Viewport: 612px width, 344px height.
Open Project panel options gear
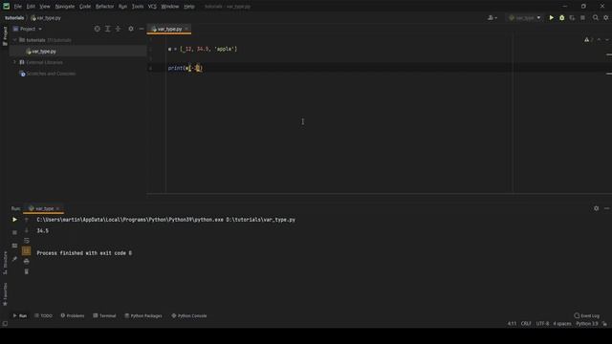pyautogui.click(x=131, y=29)
